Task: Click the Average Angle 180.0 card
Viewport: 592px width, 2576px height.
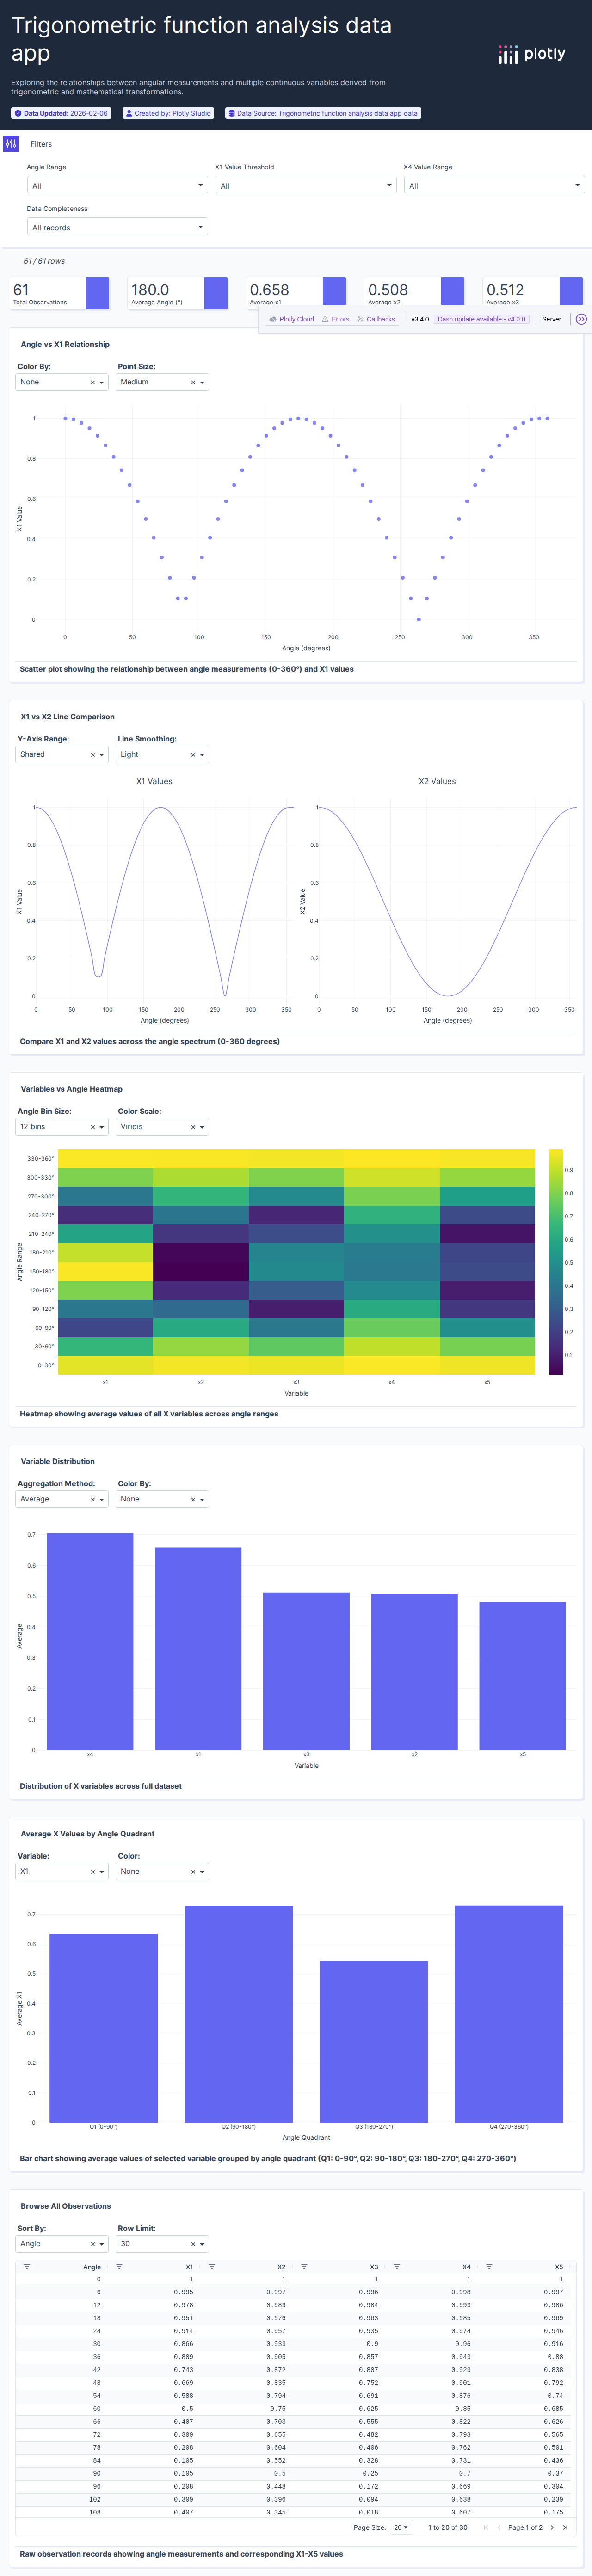Action: pyautogui.click(x=178, y=293)
